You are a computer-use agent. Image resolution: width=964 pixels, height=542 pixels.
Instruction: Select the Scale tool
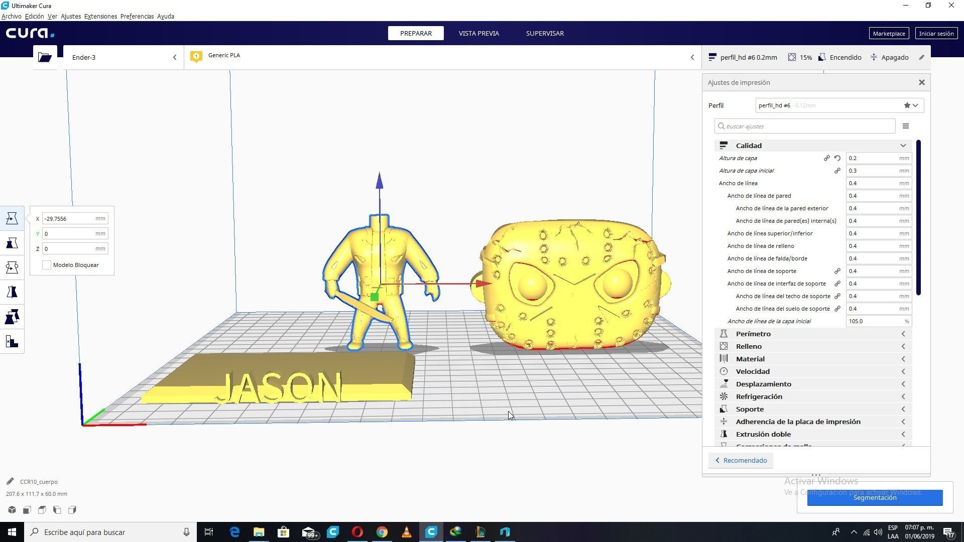[x=12, y=243]
